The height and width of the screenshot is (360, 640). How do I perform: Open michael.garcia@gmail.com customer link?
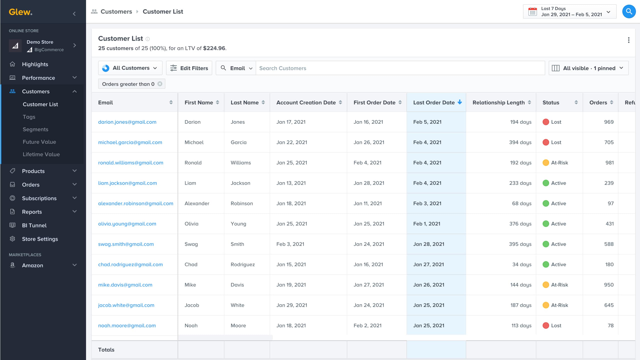coord(130,142)
